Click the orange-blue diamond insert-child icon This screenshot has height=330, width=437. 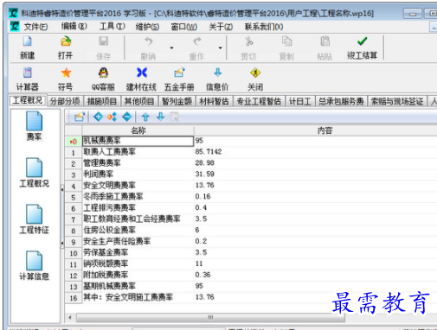[x=112, y=117]
